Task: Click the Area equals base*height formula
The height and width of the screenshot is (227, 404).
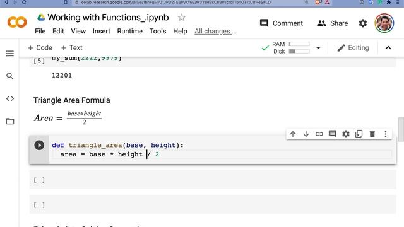Action: pyautogui.click(x=68, y=118)
